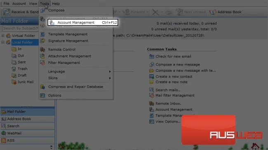Open the File menu
Screen dimensions: 268x150
pyautogui.click(x=6, y=4)
